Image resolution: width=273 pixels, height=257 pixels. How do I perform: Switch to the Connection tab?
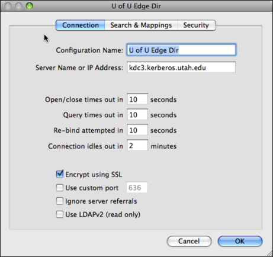pos(80,25)
